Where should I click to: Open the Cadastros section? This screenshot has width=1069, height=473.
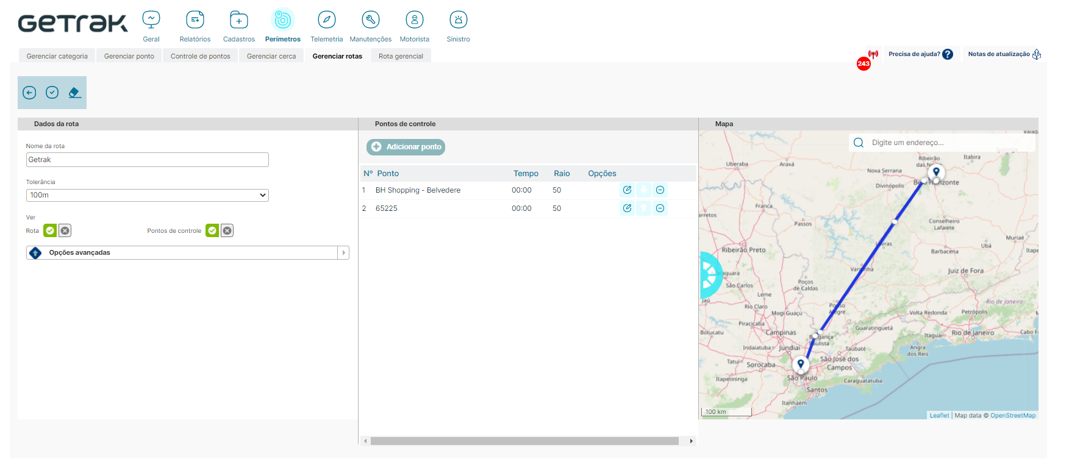tap(239, 20)
